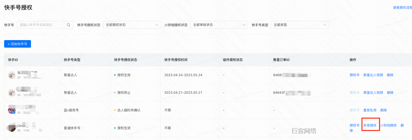Click avatar of the 蓝v服务号 account

[x=12, y=110]
